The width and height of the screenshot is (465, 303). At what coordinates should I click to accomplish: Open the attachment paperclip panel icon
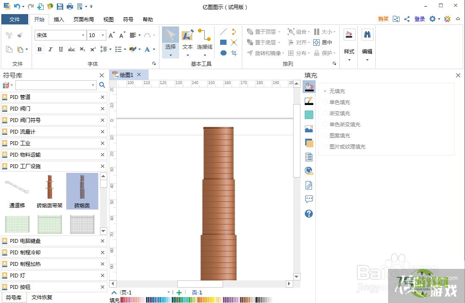[x=309, y=185]
